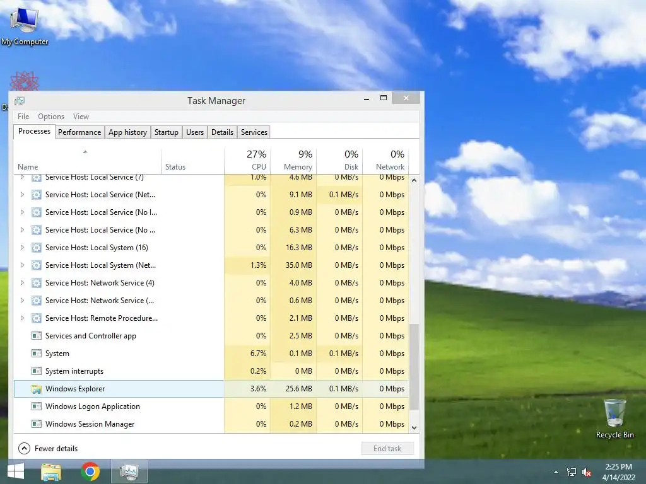Click the Windows Session Manager icon

point(36,424)
